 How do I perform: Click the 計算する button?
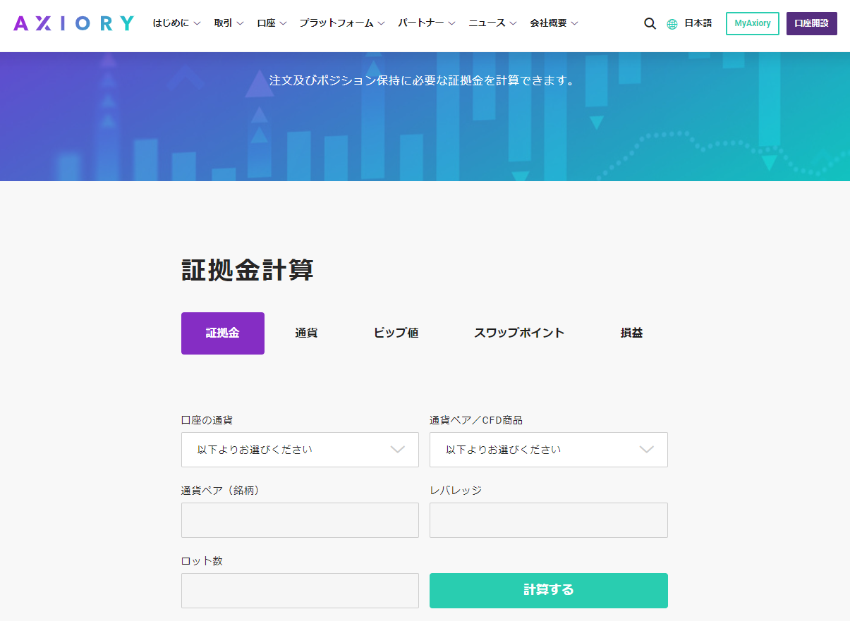[548, 591]
